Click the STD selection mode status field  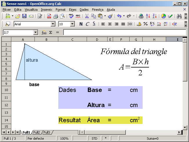[94, 139]
